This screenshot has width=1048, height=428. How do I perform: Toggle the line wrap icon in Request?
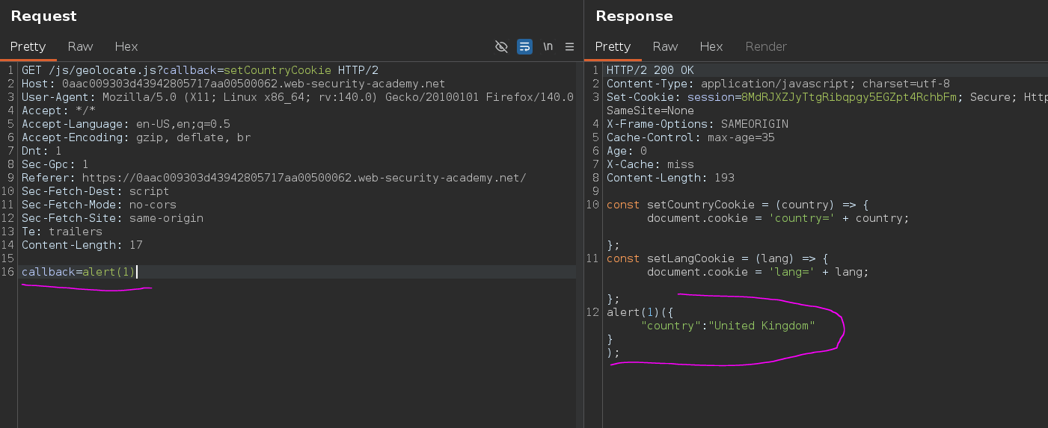click(x=525, y=46)
